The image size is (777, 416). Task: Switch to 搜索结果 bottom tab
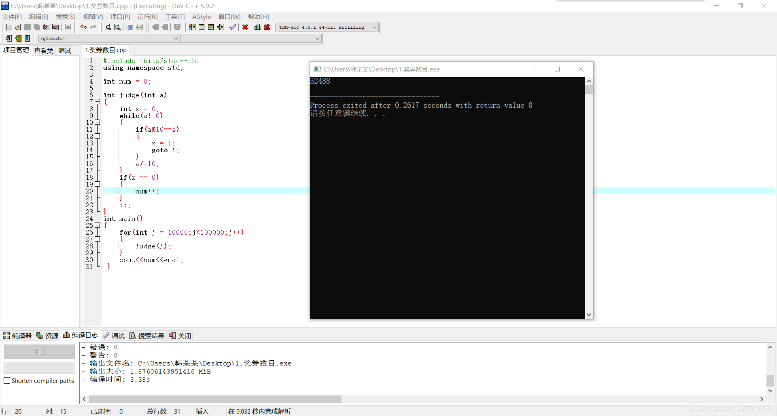coord(147,336)
